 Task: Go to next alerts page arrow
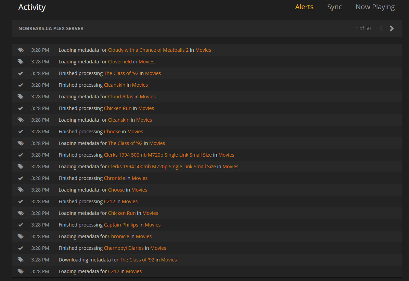pos(392,28)
